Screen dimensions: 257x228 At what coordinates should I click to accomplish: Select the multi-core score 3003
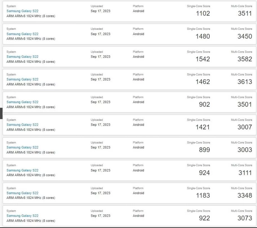pos(245,150)
